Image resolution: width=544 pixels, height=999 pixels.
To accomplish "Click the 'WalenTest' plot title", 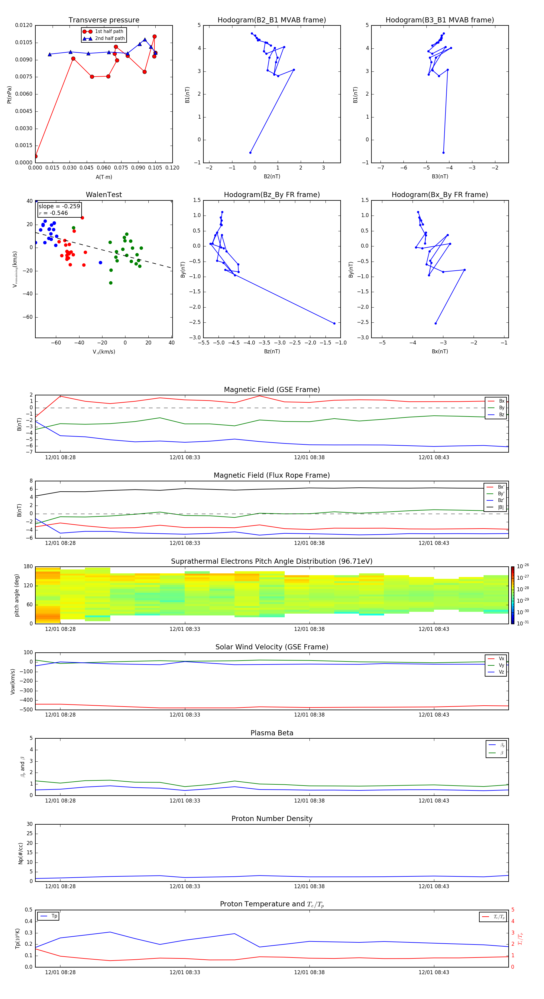I will tap(104, 195).
